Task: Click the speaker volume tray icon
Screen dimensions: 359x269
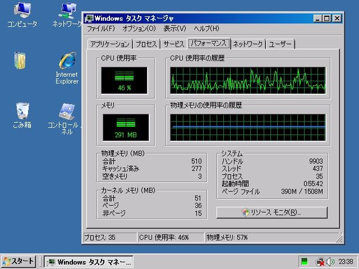Action: (330, 262)
